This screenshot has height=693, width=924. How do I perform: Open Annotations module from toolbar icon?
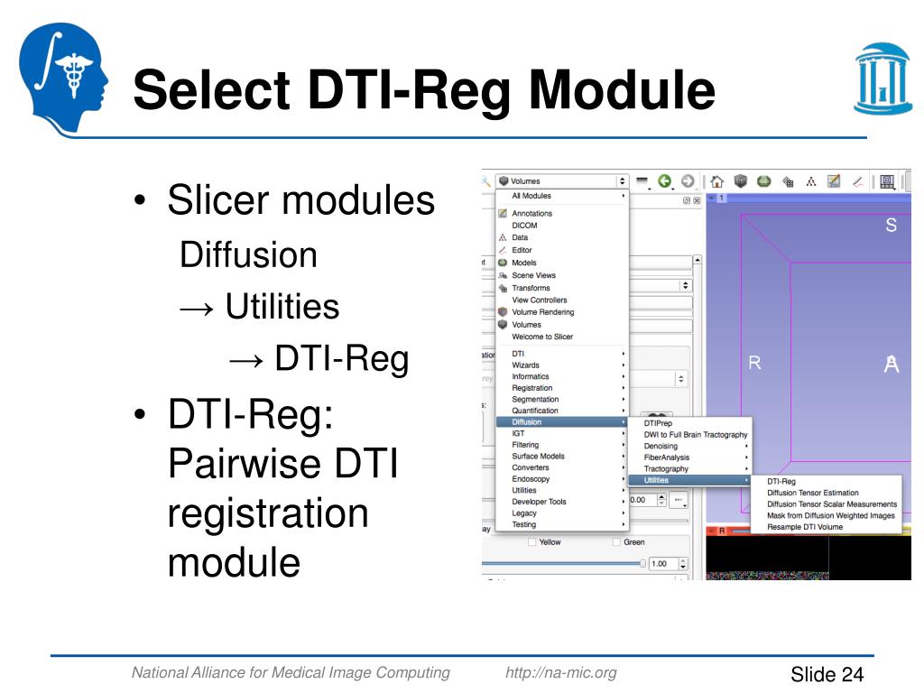(833, 181)
